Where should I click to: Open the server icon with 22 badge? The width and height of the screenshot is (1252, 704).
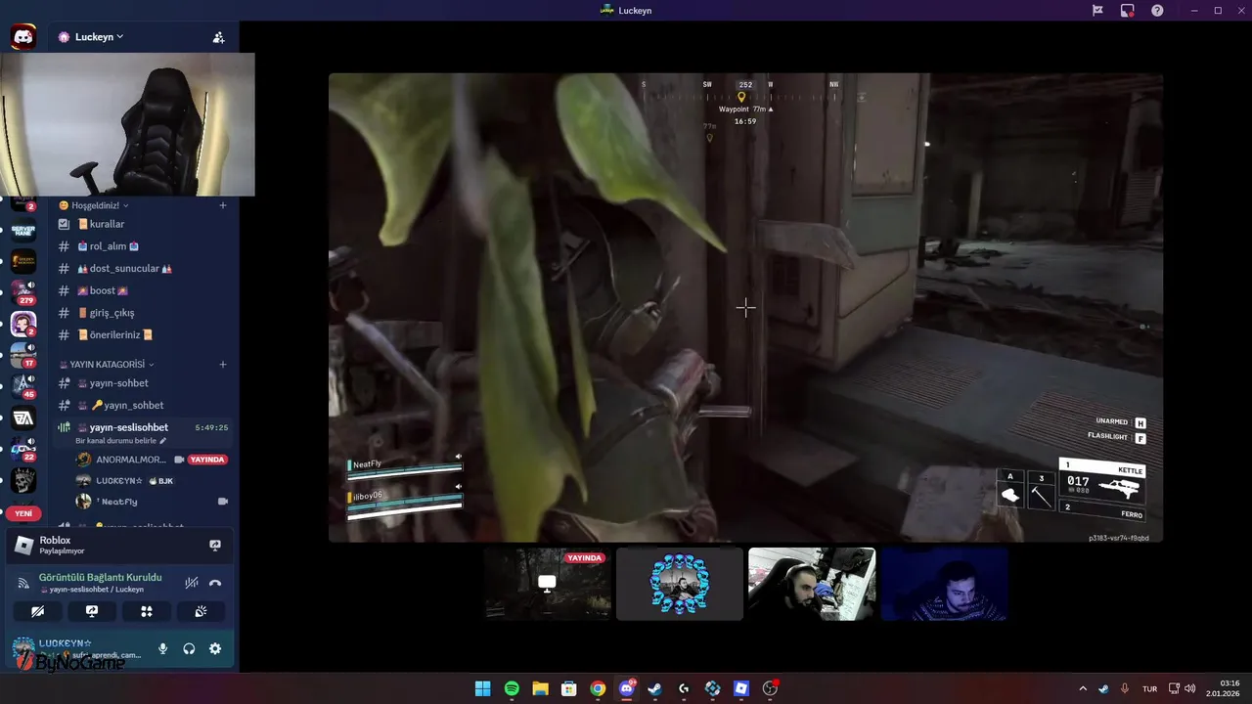[23, 449]
